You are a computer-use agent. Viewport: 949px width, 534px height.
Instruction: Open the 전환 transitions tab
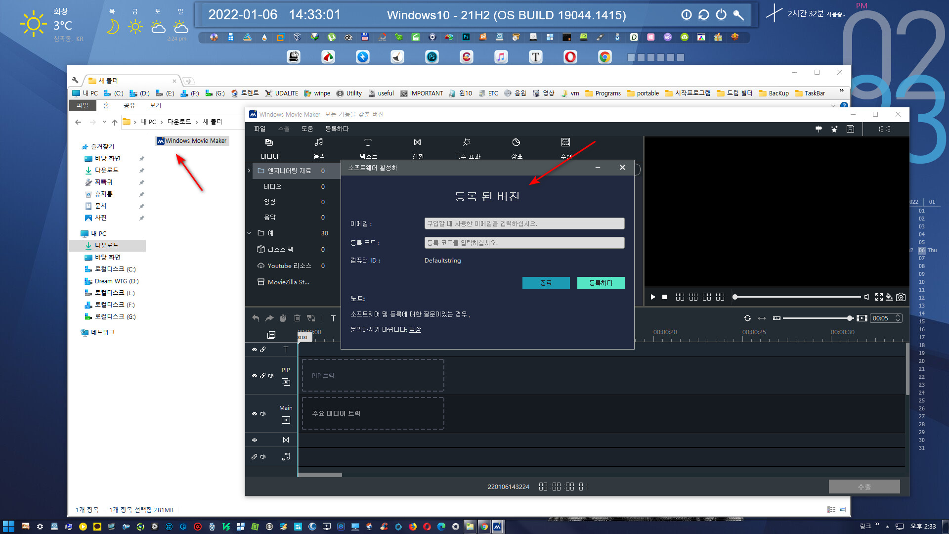(418, 148)
